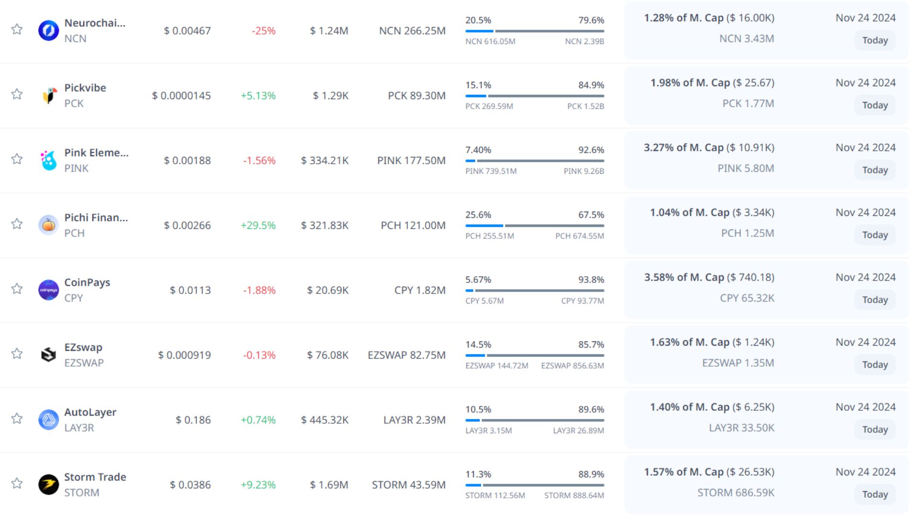Click the Today badge in Neurochain row
Screen dimensions: 919x517
pyautogui.click(x=874, y=40)
